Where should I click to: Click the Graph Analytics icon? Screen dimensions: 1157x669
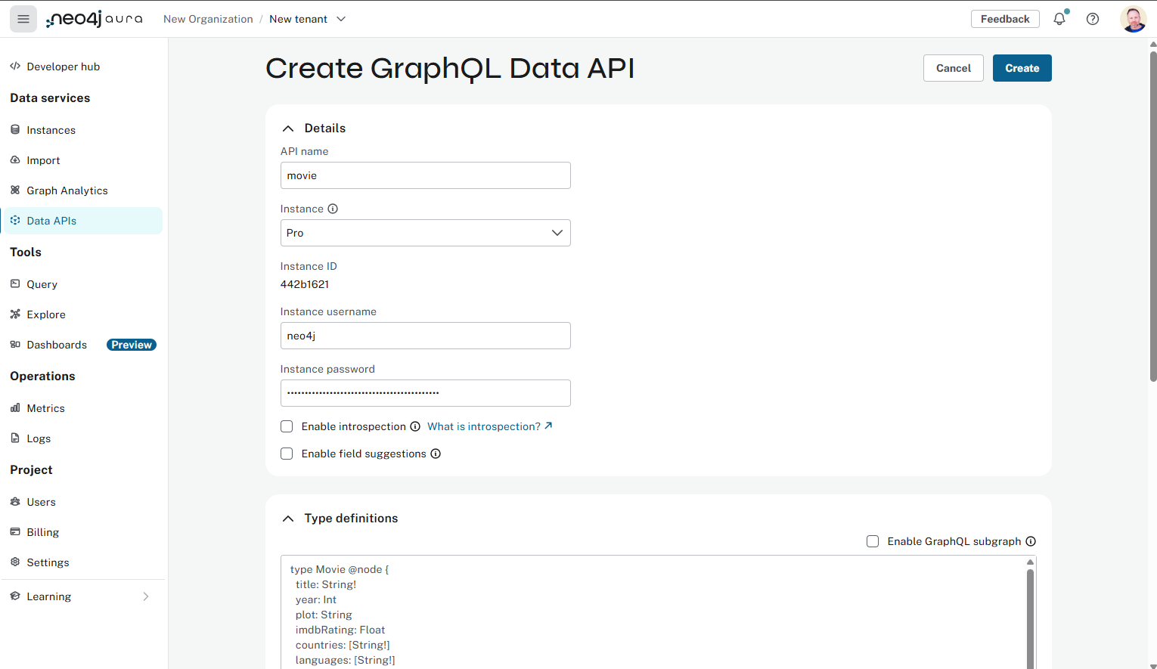[15, 190]
